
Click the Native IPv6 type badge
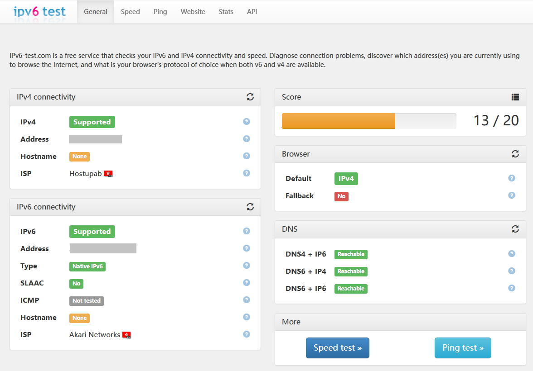coord(87,266)
